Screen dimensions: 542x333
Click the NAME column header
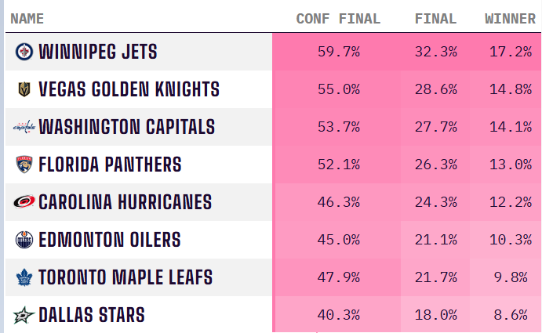[27, 19]
